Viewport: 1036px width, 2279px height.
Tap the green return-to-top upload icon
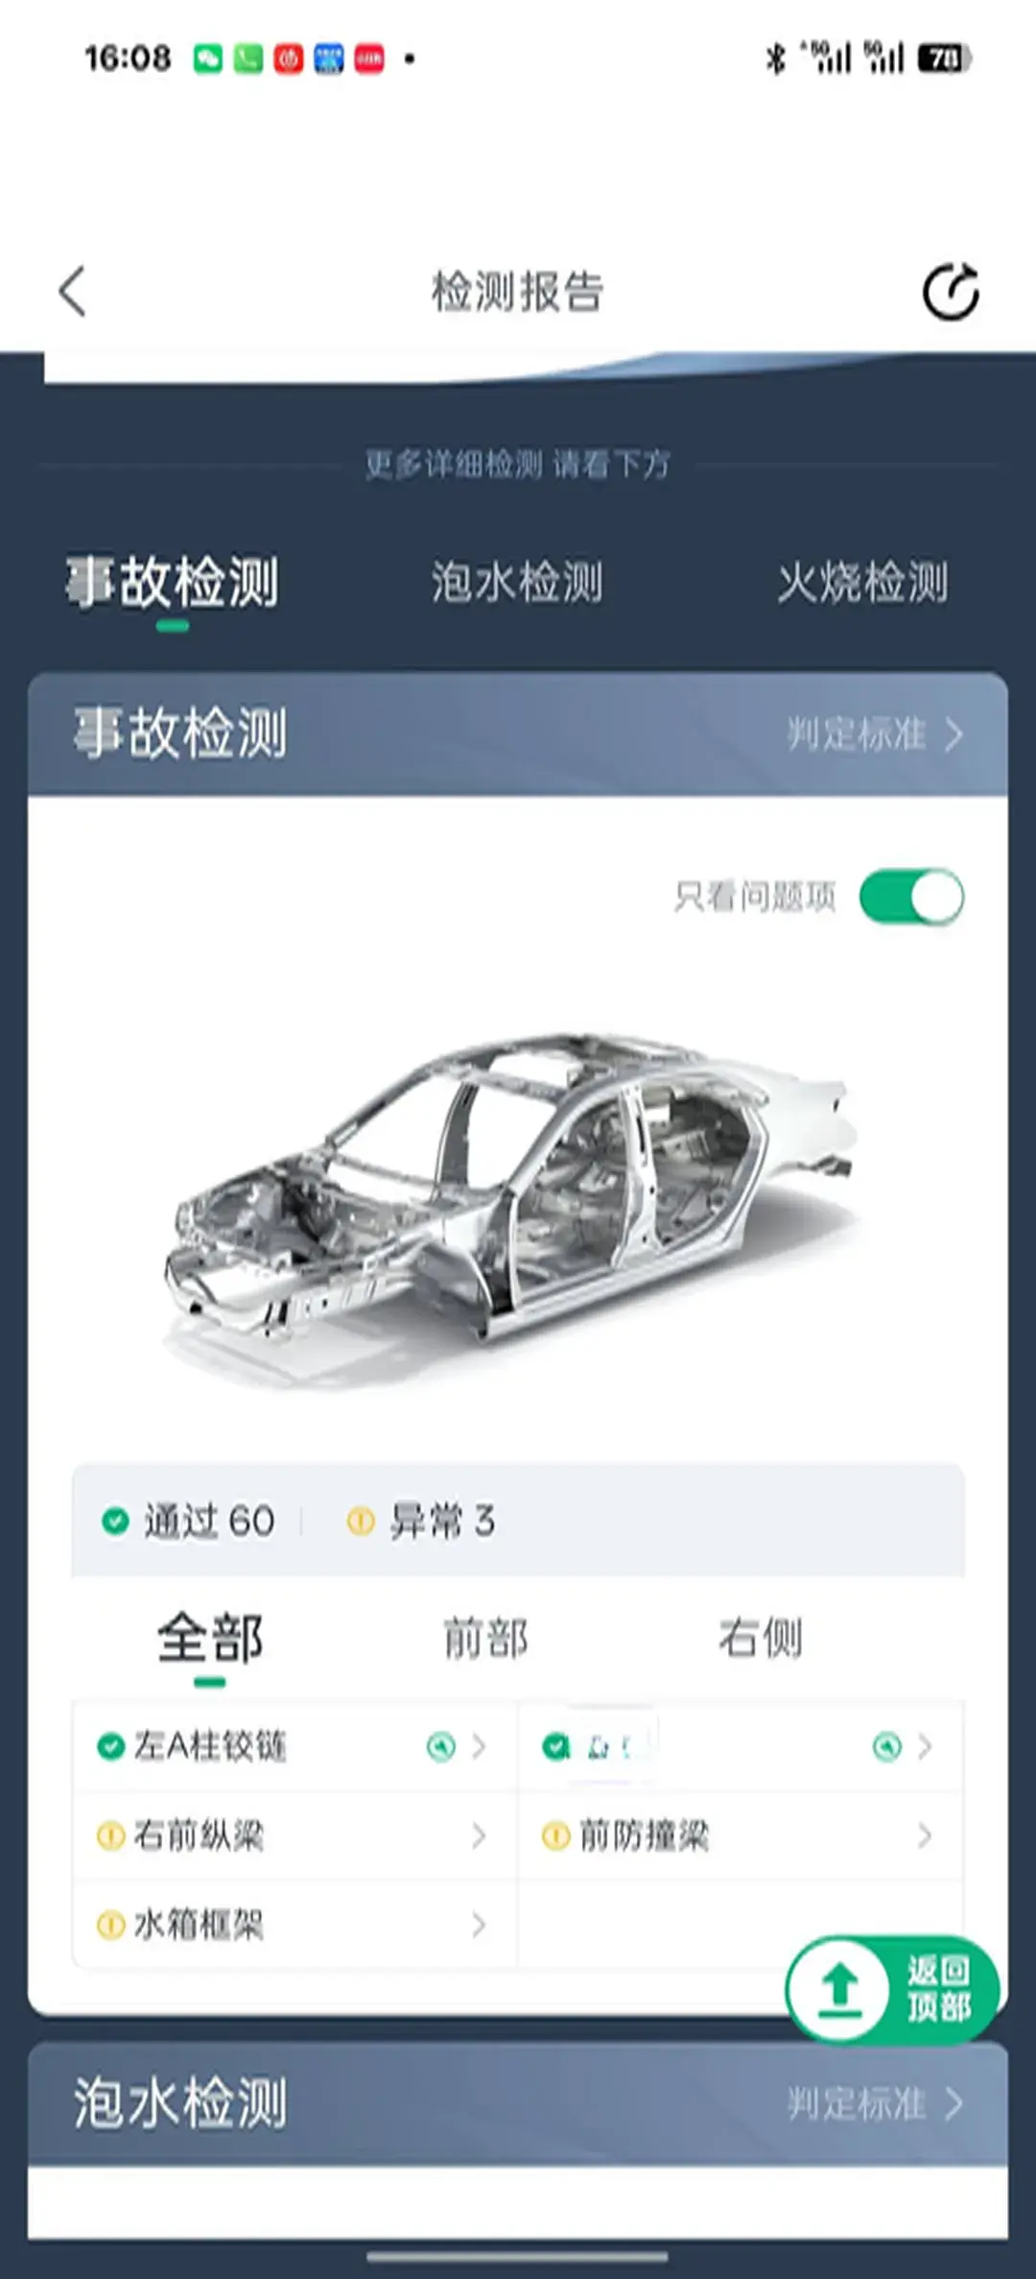840,1988
